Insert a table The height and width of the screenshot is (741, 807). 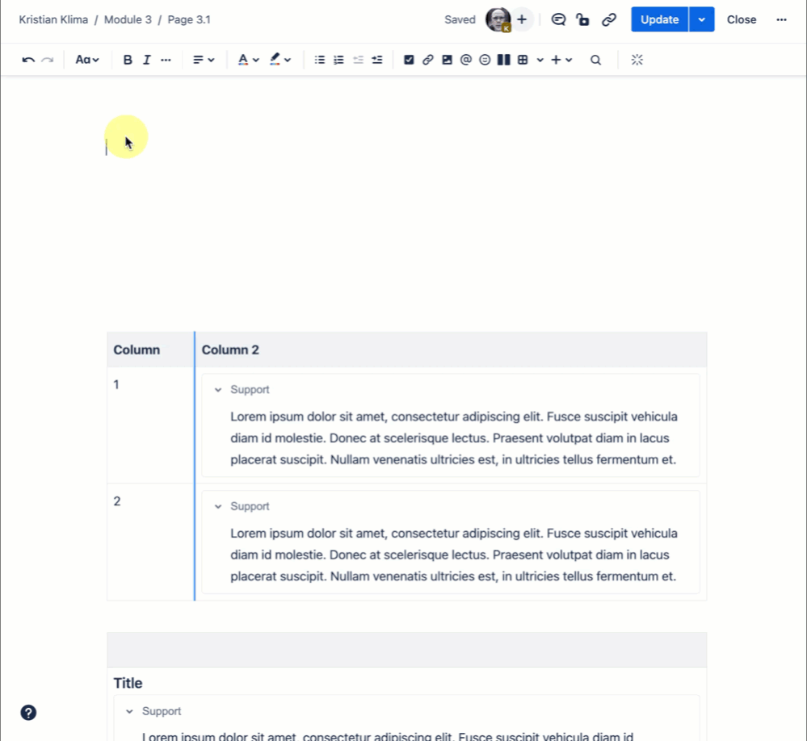coord(523,61)
